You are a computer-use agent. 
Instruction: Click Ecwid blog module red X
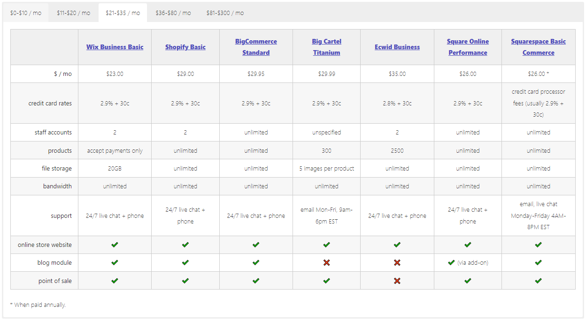tap(397, 262)
